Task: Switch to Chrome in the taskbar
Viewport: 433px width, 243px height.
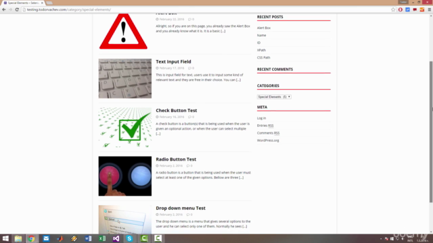Action: click(32, 238)
